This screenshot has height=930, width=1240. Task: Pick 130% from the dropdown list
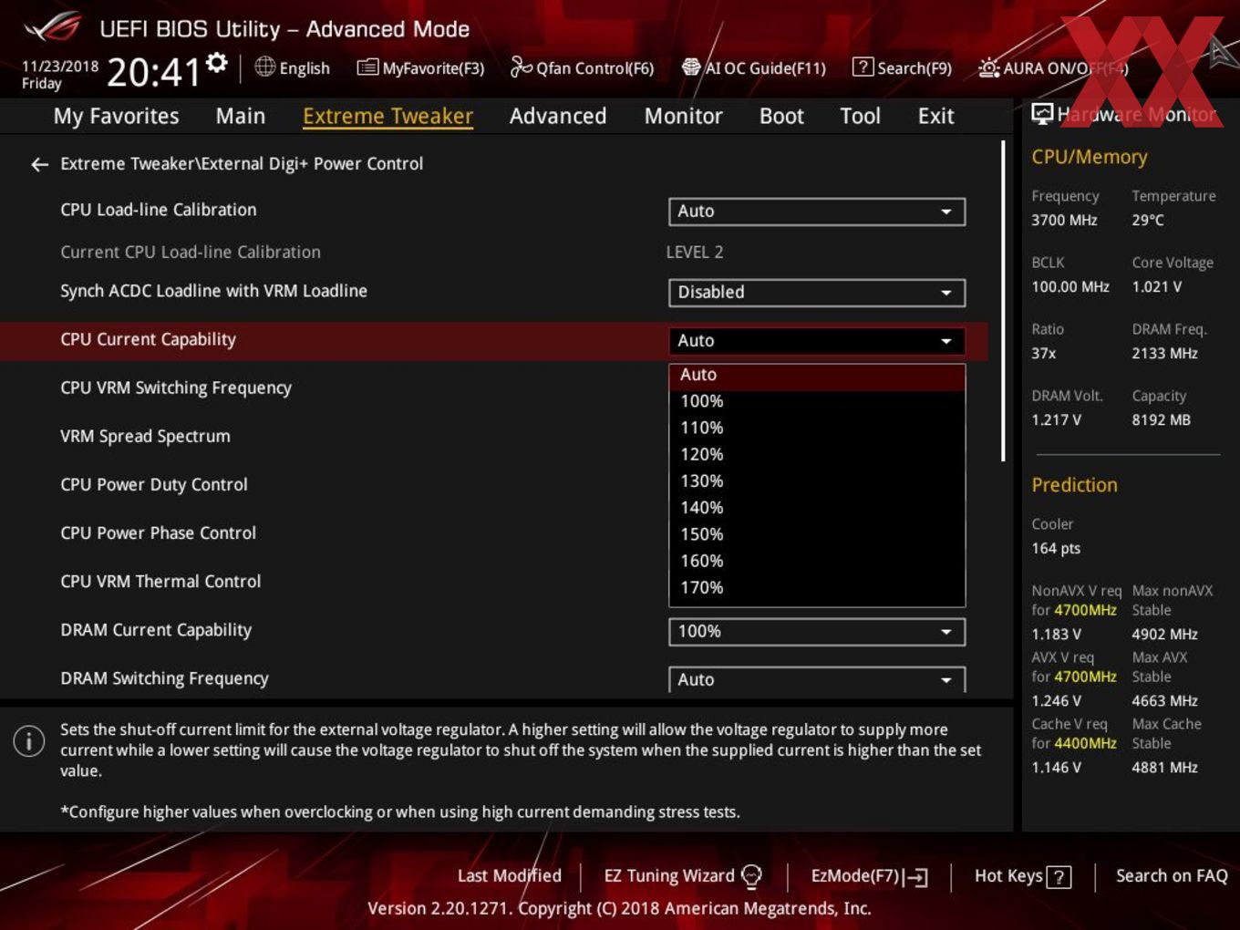(817, 481)
